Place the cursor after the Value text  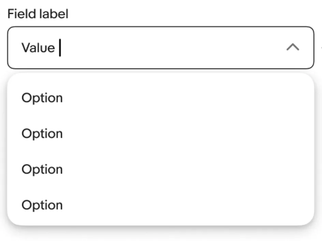(60, 48)
